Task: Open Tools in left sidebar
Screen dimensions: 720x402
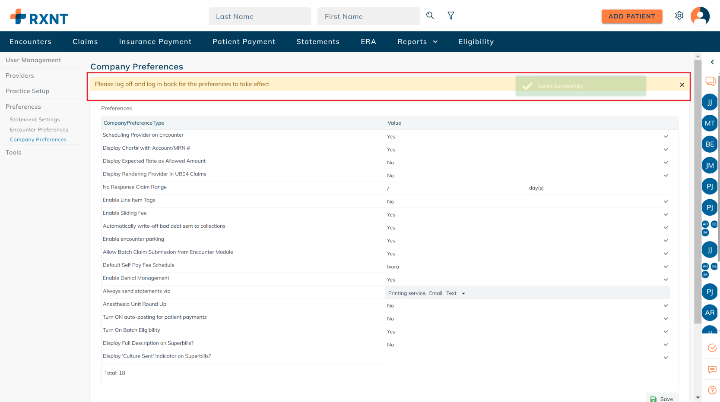Action: (x=13, y=152)
